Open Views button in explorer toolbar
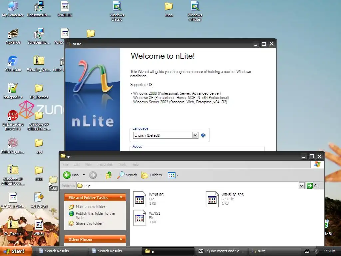Image resolution: width=341 pixels, height=256 pixels. pos(173,175)
